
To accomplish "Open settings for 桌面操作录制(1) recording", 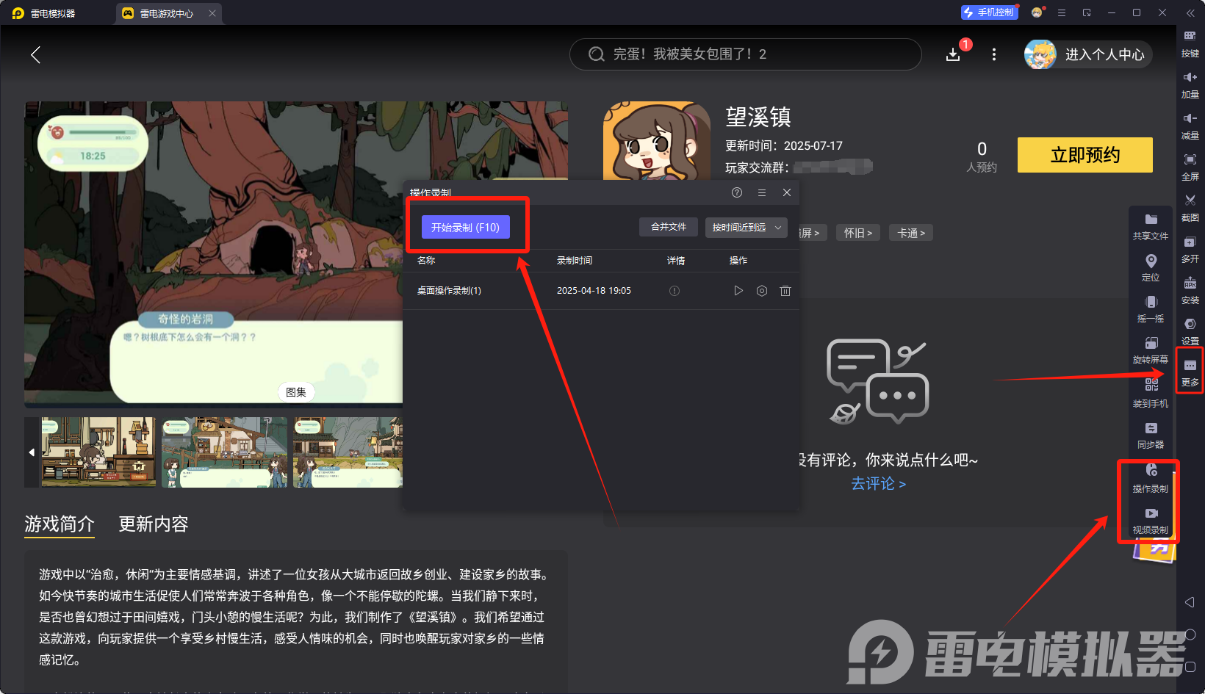I will point(762,291).
